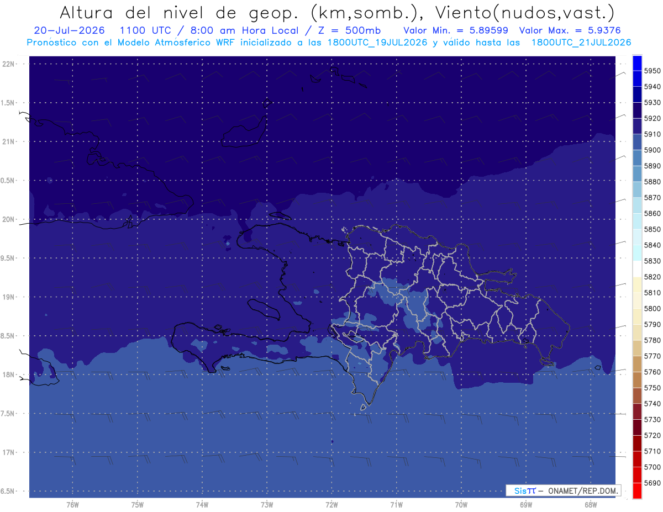The image size is (663, 512).
Task: Click the 5750 colorbar label
Action: click(x=653, y=388)
